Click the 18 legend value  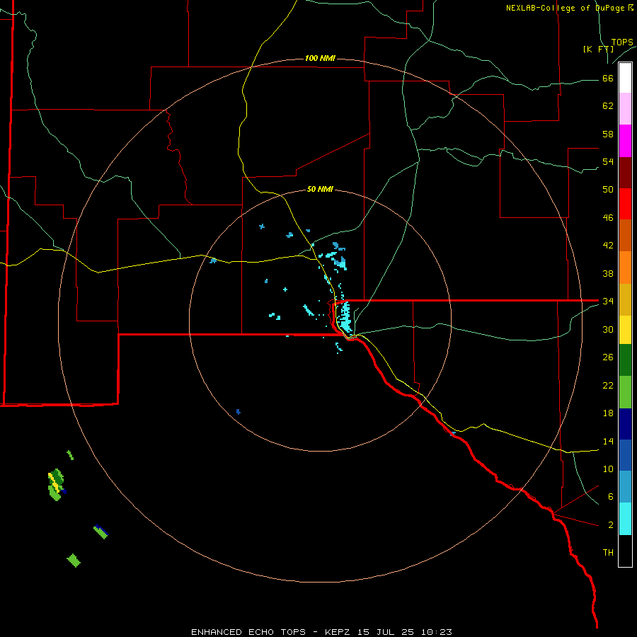click(608, 413)
